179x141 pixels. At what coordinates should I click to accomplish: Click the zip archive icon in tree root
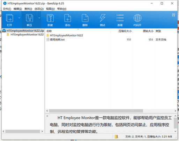click(x=4, y=31)
